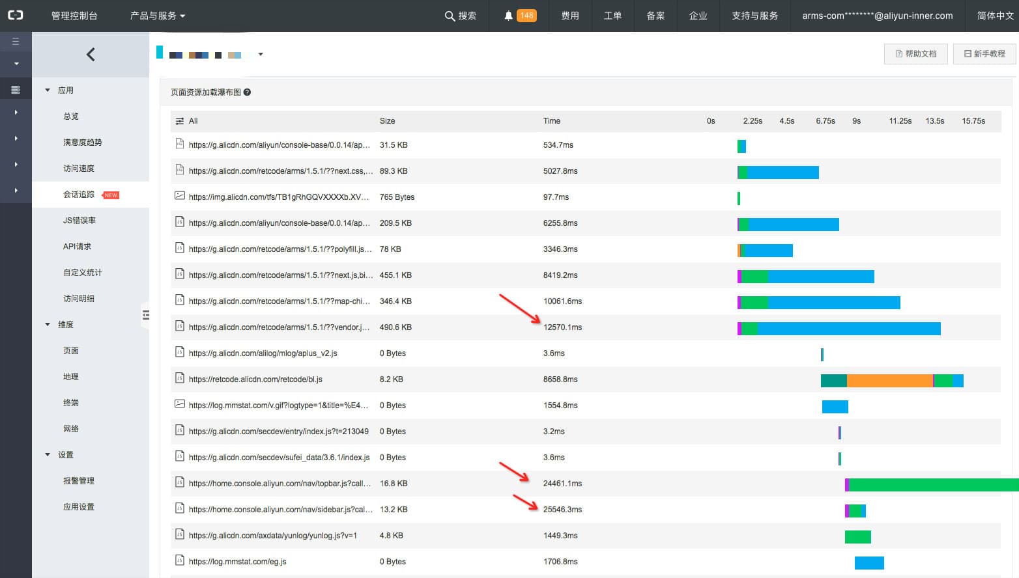
Task: Click image icon of img.alicdn.com tfs row
Action: (180, 195)
